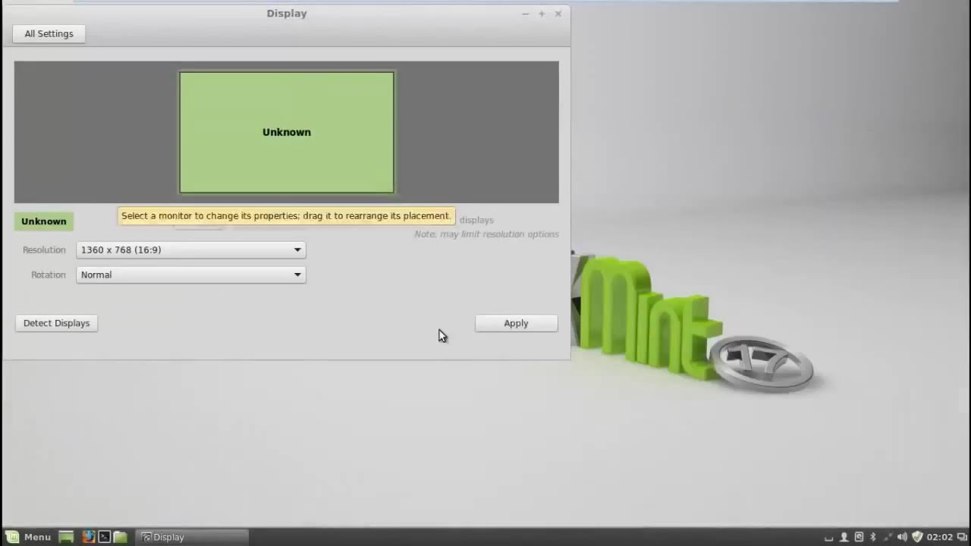Open the network connection tray icon
971x546 pixels.
(x=888, y=537)
